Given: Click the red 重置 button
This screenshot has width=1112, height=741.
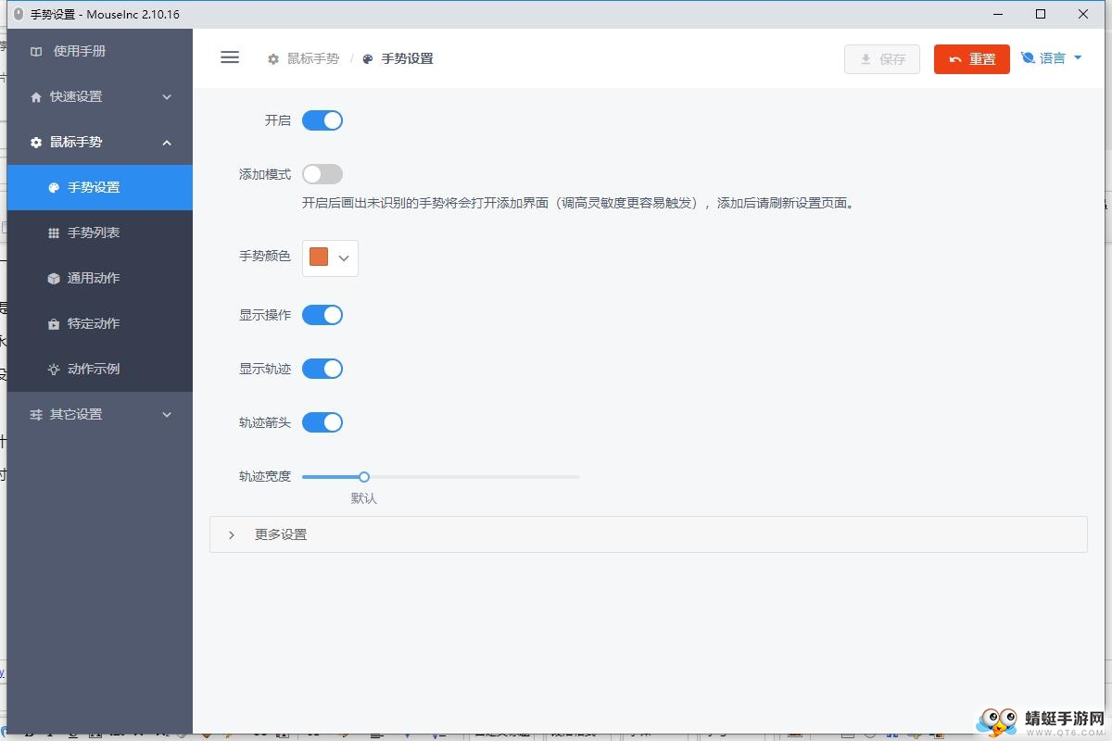Looking at the screenshot, I should (x=972, y=59).
